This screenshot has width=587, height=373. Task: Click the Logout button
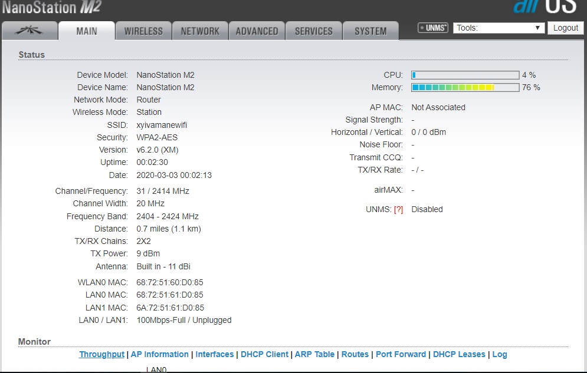565,28
